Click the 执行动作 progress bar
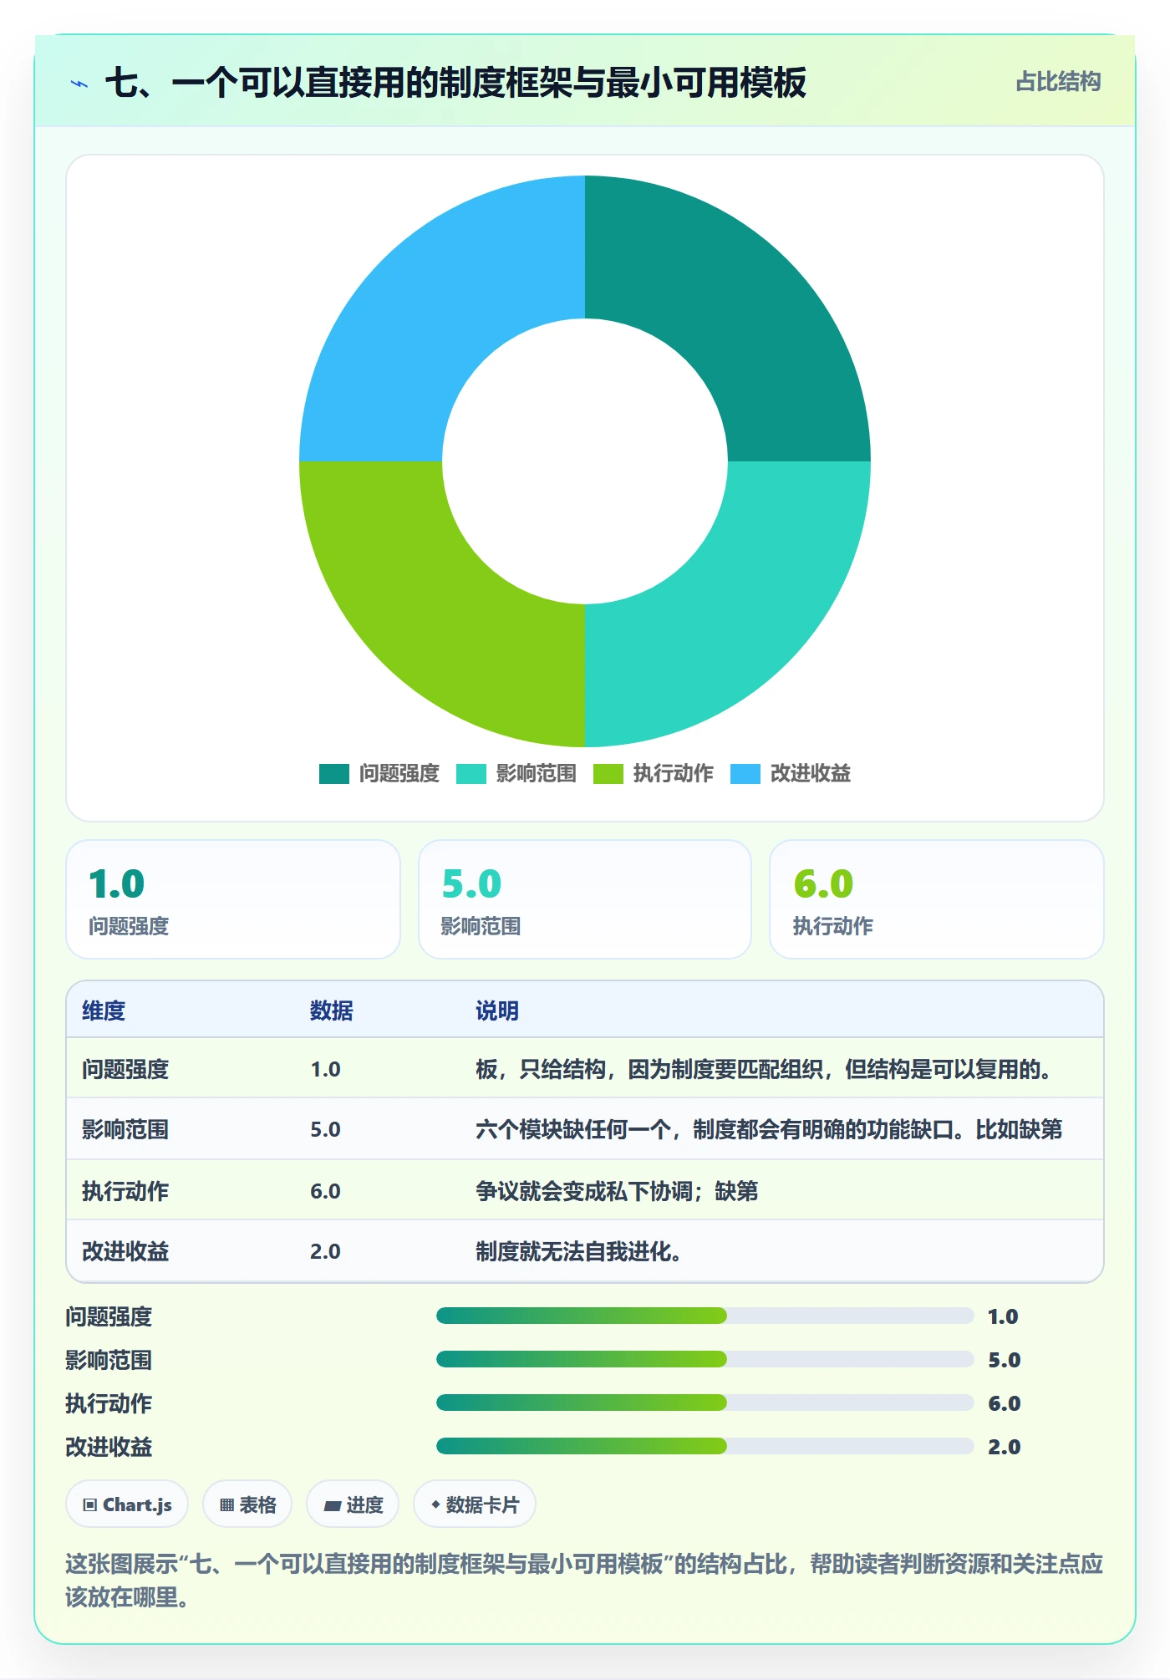Viewport: 1170px width, 1680px height. click(x=705, y=1403)
